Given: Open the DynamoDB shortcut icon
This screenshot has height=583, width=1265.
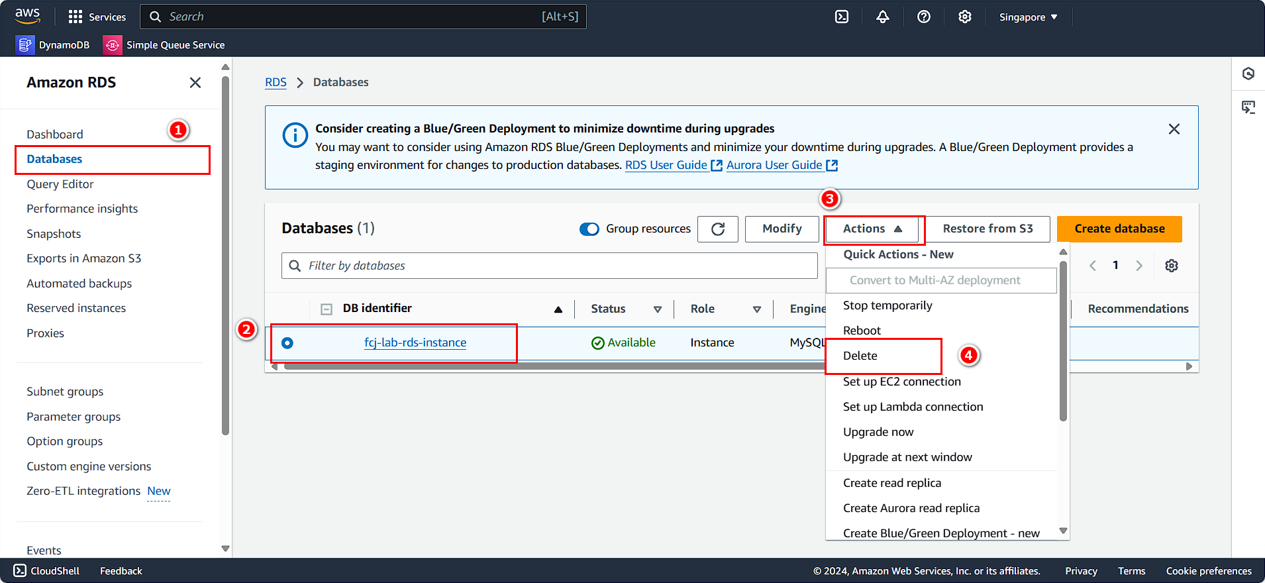Looking at the screenshot, I should pyautogui.click(x=25, y=45).
